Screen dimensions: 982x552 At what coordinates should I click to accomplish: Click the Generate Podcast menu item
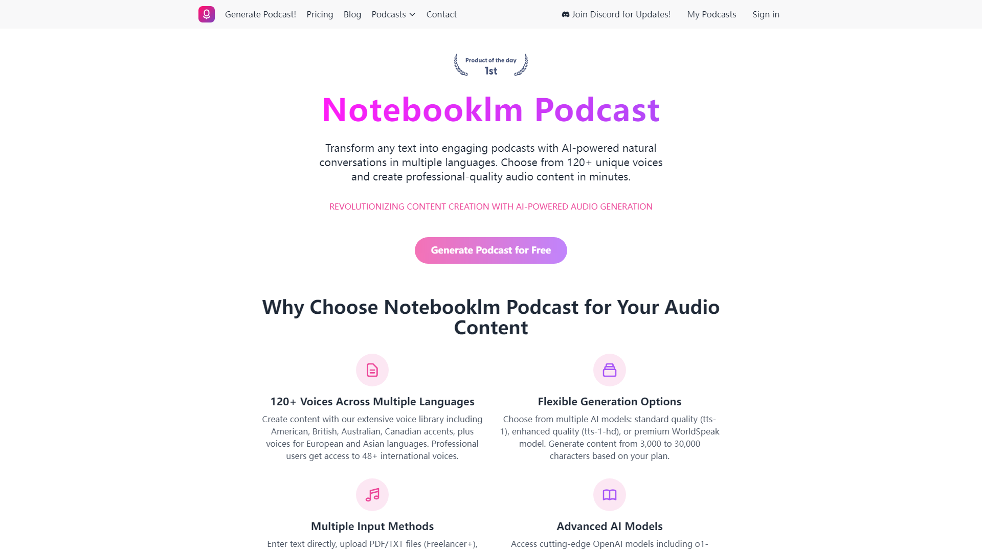click(260, 14)
